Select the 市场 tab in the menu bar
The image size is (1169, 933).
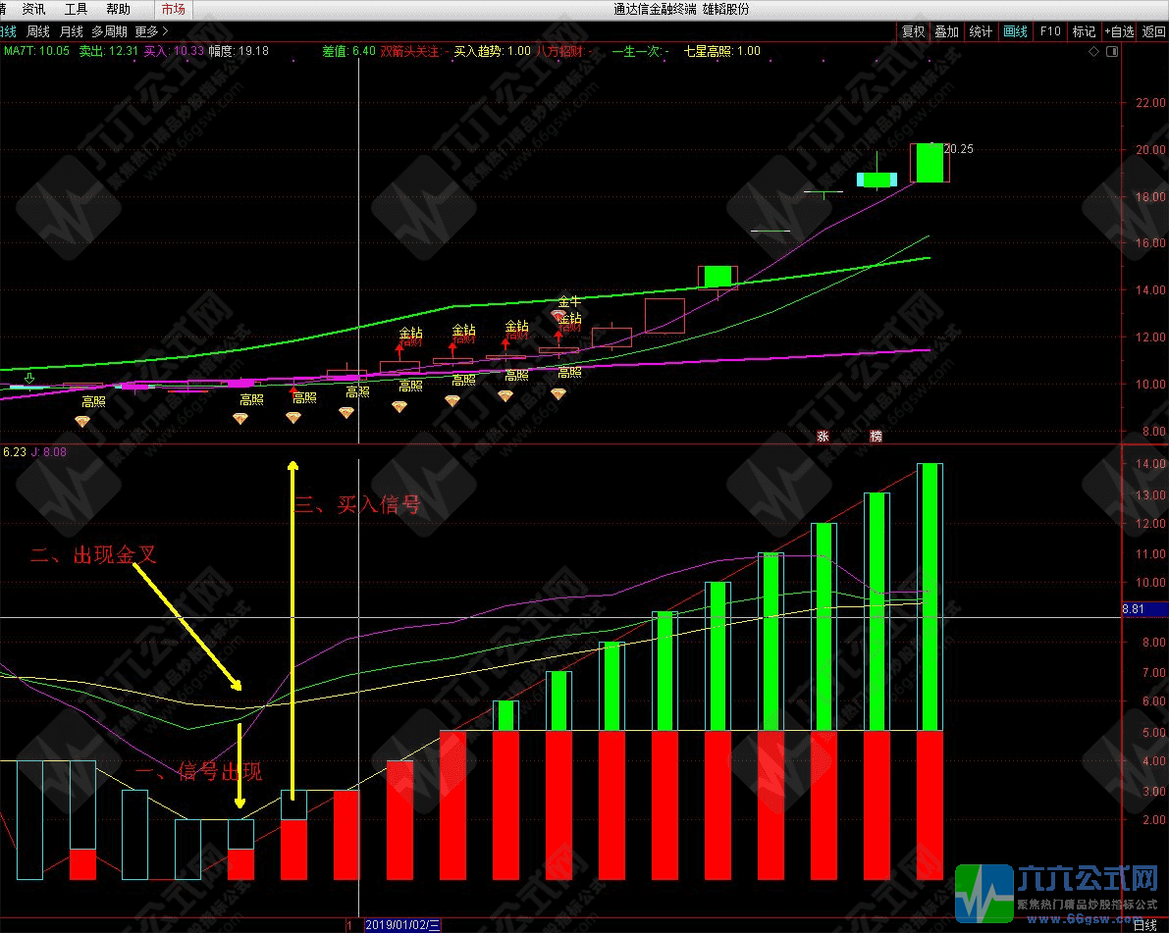click(x=174, y=9)
